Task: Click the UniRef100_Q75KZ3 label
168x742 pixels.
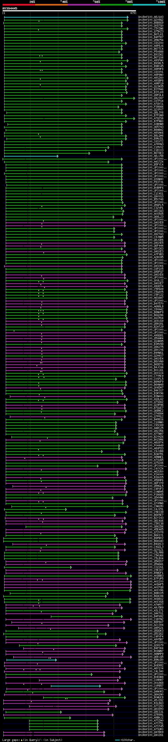Action: pos(151,31)
